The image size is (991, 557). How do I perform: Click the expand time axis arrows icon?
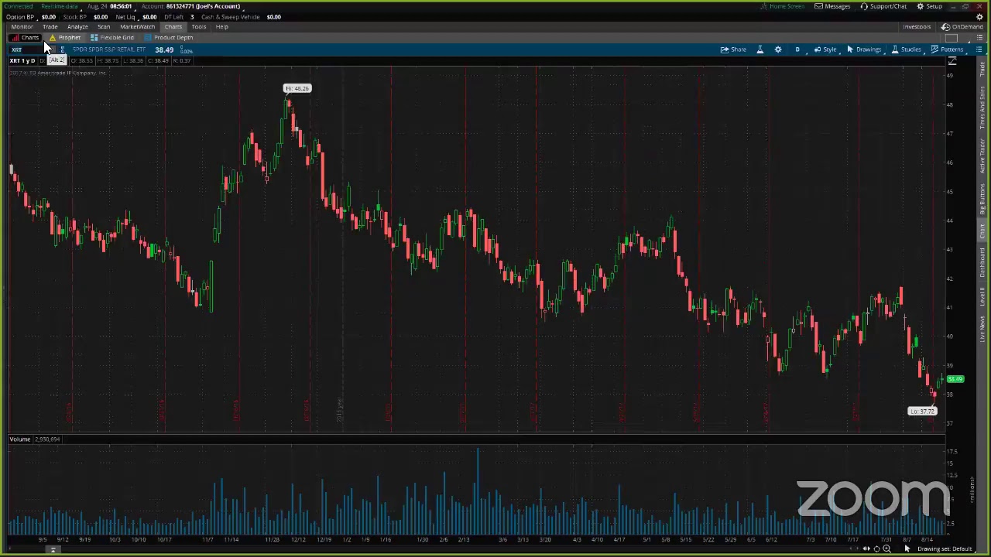[x=866, y=549]
